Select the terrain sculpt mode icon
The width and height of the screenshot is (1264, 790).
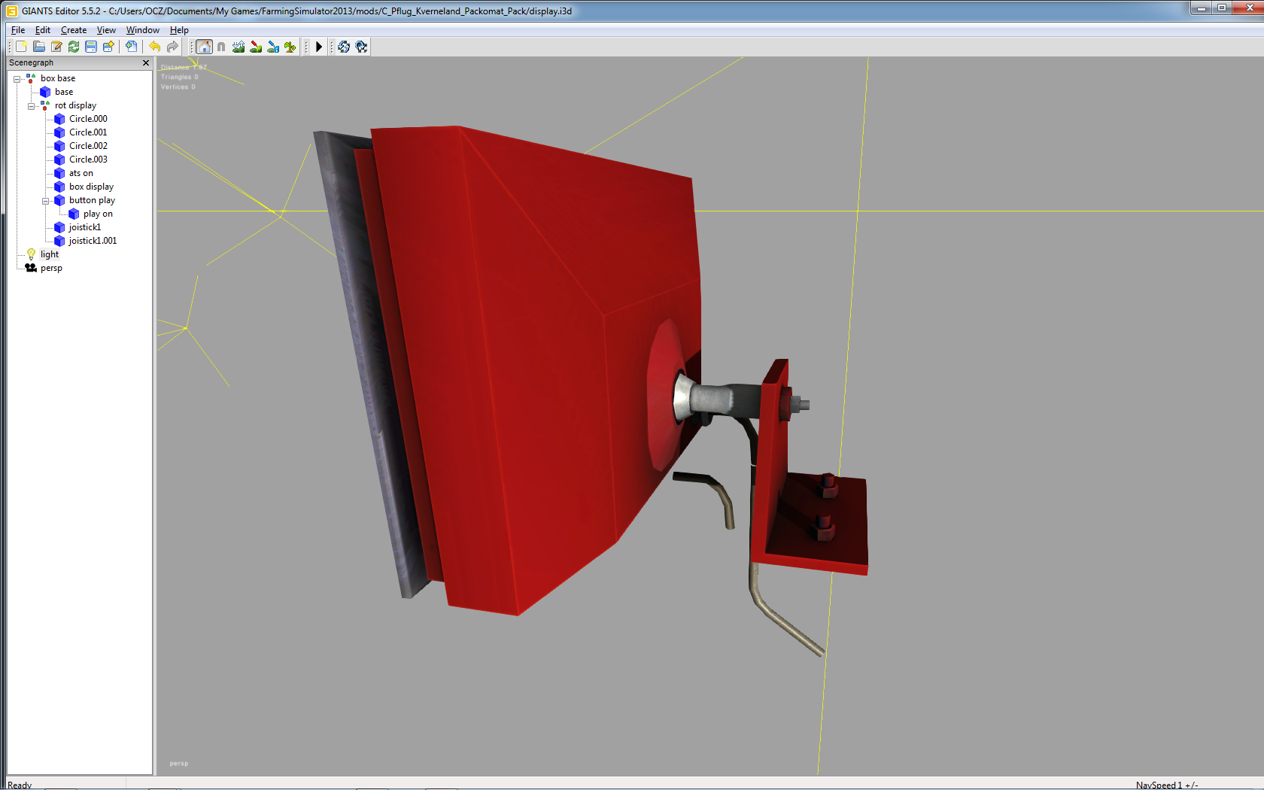pos(239,47)
